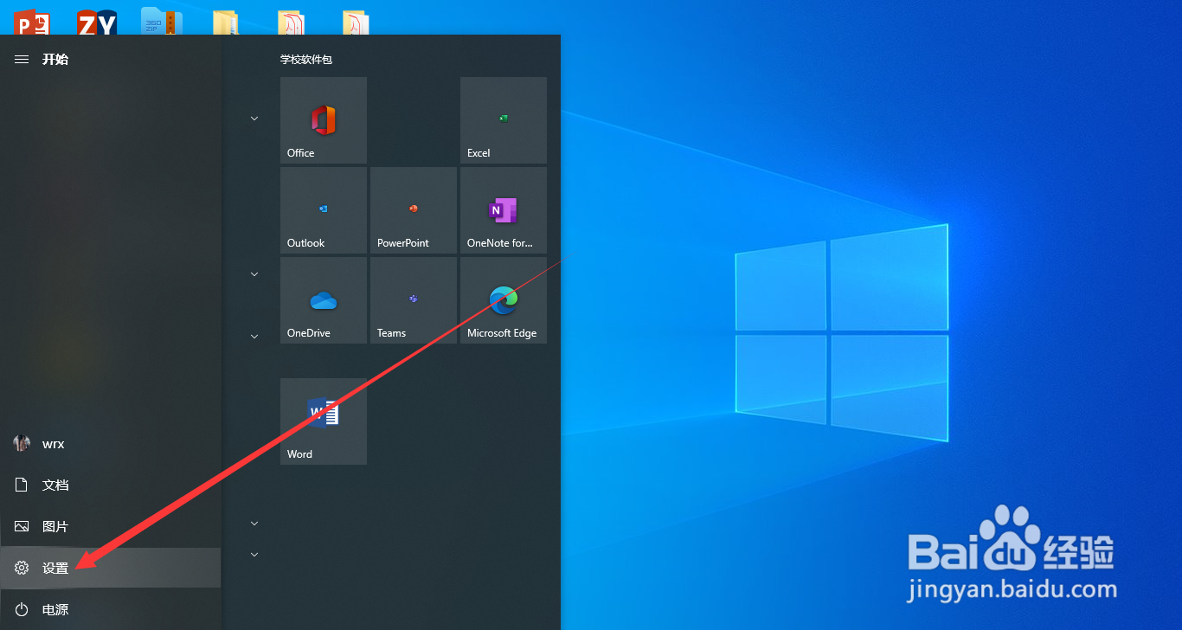Launch the PowerPoint tile
This screenshot has width=1182, height=630.
point(414,210)
